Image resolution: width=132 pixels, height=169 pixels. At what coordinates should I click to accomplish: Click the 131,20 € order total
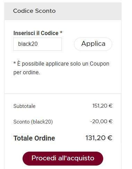coord(99,138)
